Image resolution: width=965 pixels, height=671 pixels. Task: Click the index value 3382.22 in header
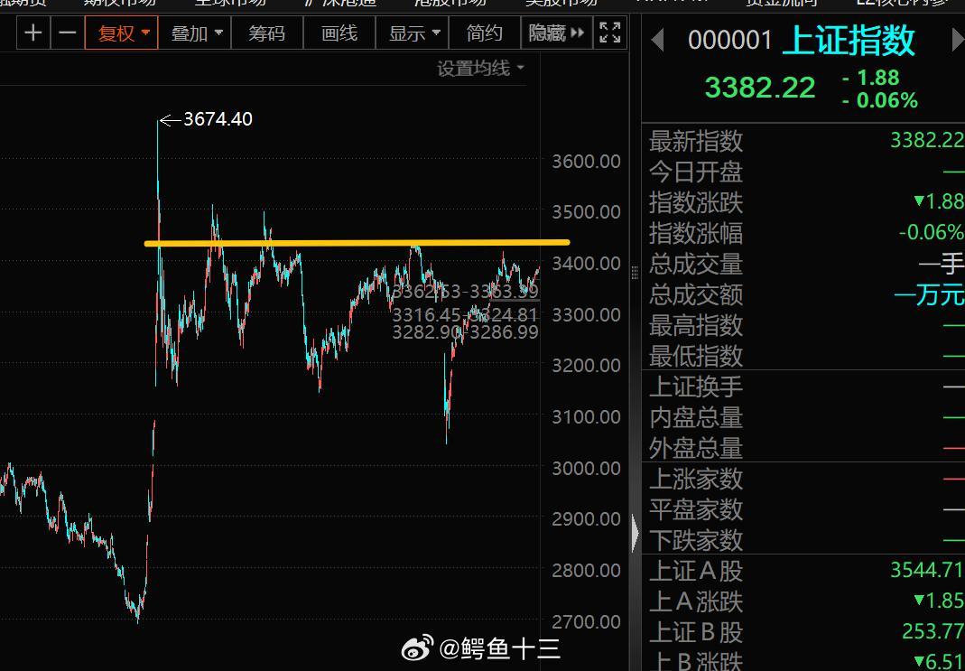[x=760, y=88]
